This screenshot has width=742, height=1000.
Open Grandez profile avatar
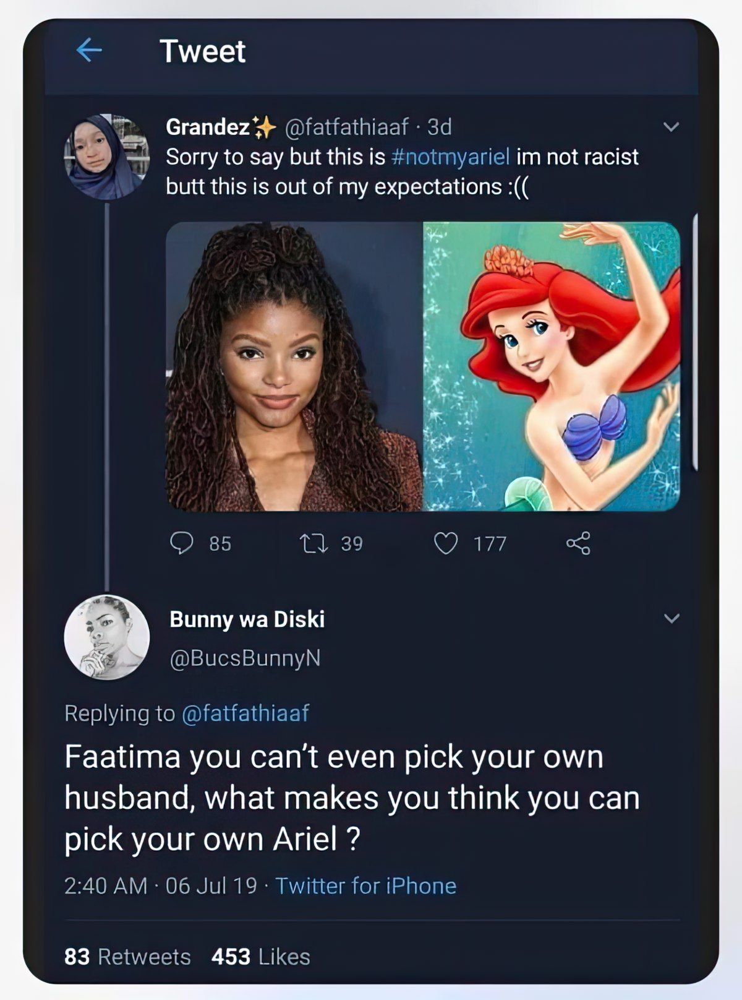coord(107,157)
